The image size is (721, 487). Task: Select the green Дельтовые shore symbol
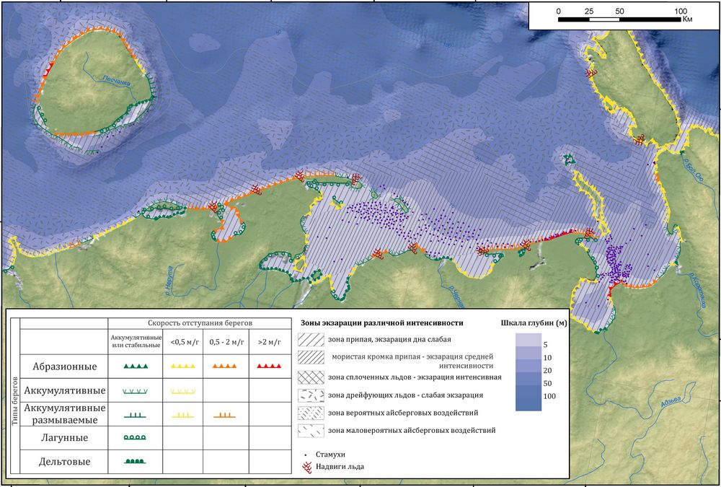tap(136, 461)
